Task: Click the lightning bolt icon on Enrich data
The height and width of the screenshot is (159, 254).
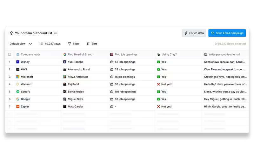Action: (186, 33)
